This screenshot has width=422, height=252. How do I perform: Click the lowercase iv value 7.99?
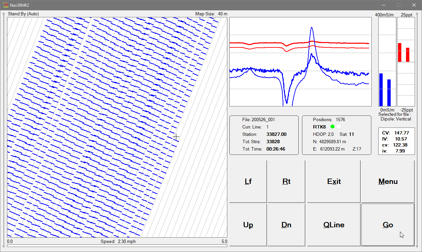click(400, 151)
